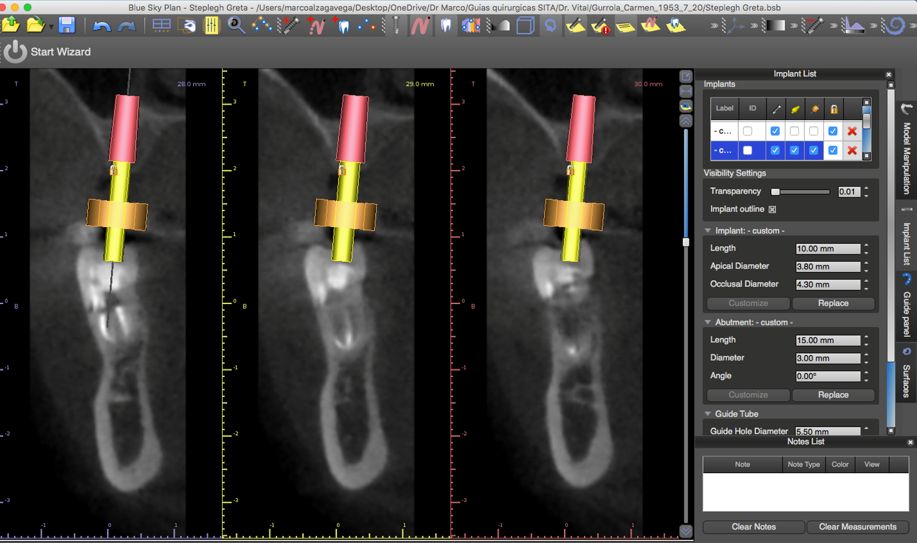Click the Clear Measurements button
Viewport: 917px width, 543px height.
point(857,527)
